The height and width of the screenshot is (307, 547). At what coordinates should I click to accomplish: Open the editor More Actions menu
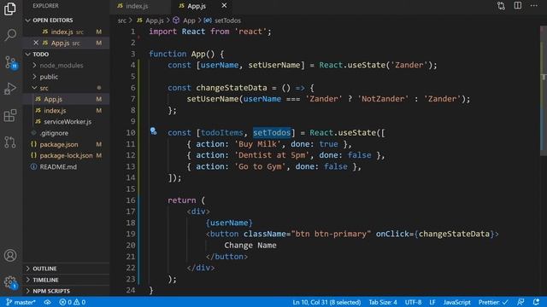tap(533, 6)
